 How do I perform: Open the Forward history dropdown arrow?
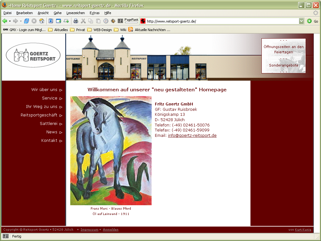(21, 21)
